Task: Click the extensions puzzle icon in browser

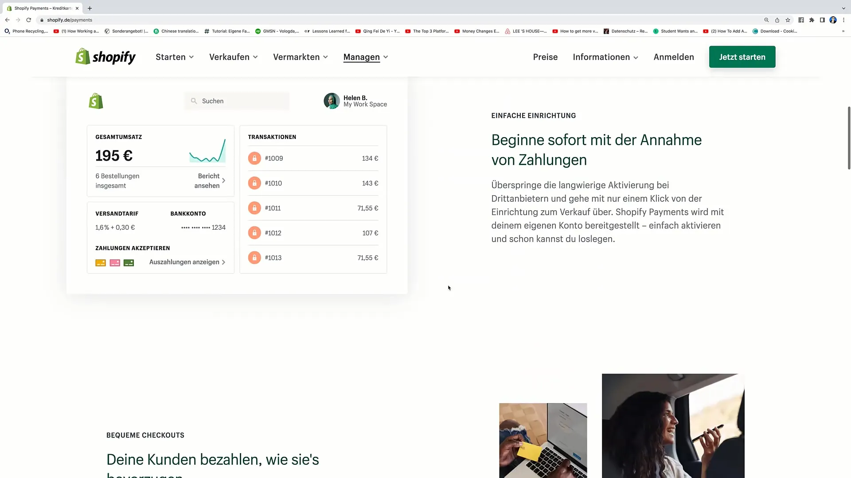Action: pos(813,20)
